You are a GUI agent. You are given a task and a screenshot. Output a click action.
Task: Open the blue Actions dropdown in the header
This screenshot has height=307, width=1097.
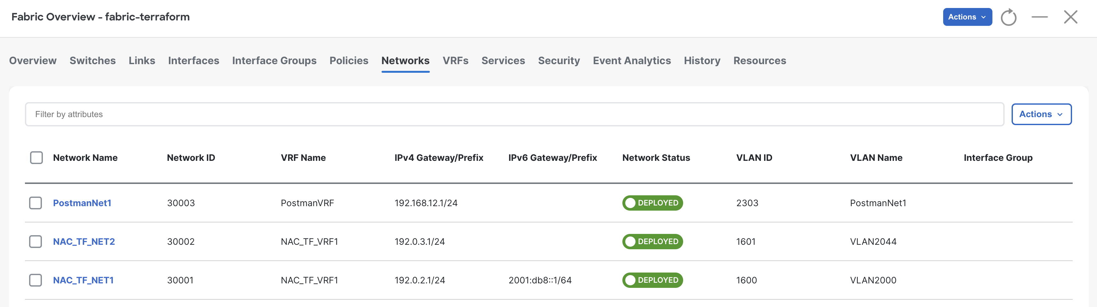coord(967,17)
